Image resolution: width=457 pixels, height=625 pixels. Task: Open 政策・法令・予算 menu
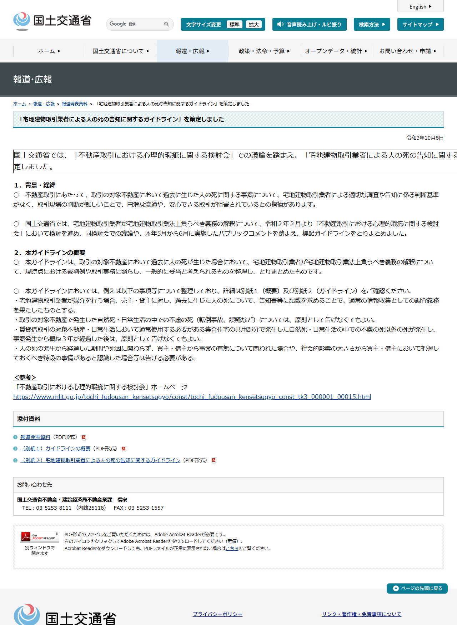coord(264,51)
